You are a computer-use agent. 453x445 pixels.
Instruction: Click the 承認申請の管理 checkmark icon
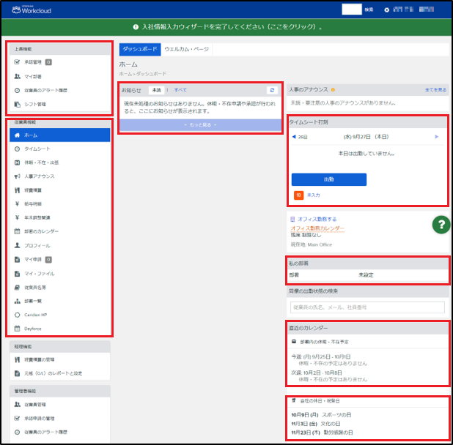click(17, 418)
